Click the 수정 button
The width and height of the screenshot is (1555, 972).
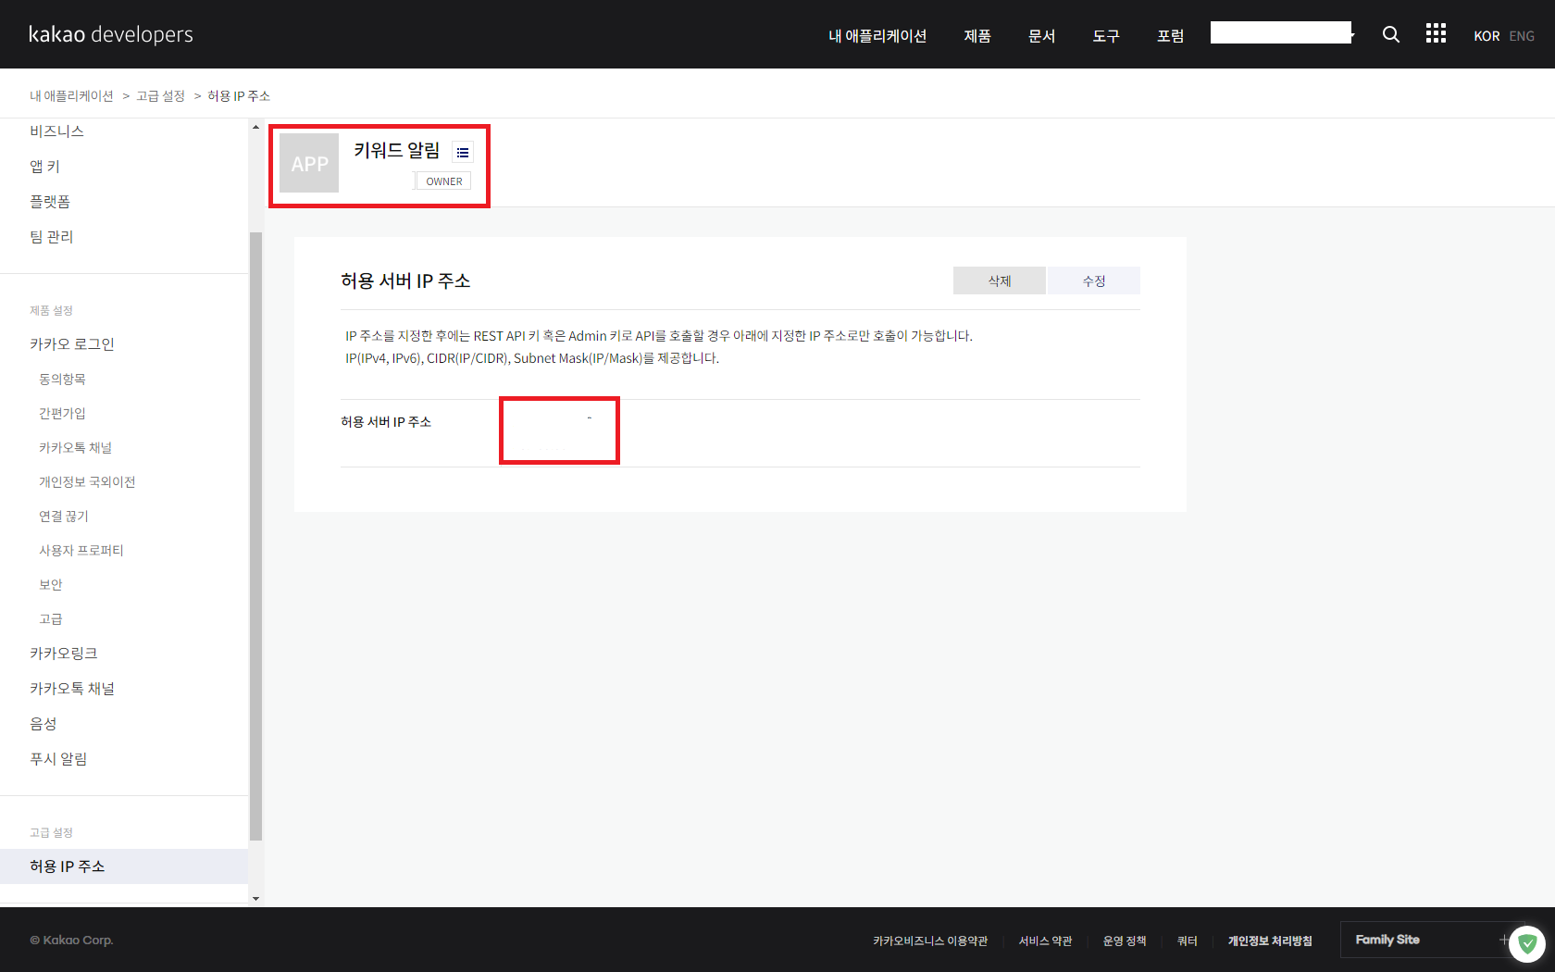(x=1094, y=280)
